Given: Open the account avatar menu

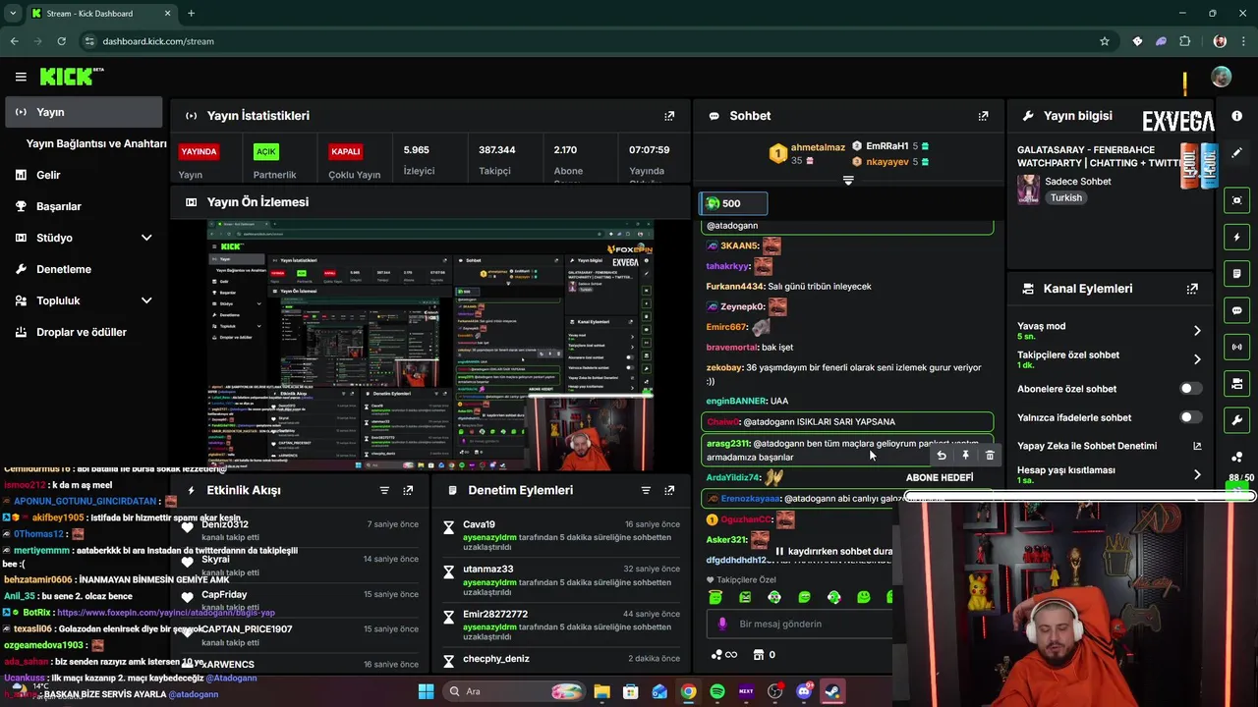Looking at the screenshot, I should [1222, 77].
